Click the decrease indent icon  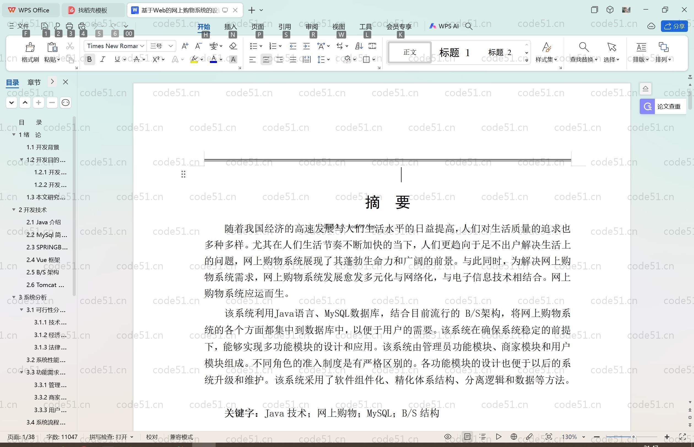pyautogui.click(x=293, y=46)
